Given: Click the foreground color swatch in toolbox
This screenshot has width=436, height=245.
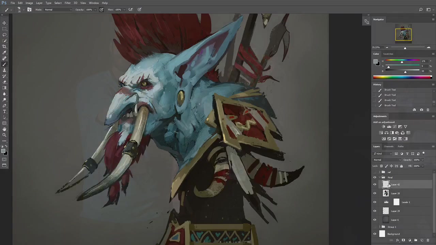Looking at the screenshot, I should click(3, 151).
